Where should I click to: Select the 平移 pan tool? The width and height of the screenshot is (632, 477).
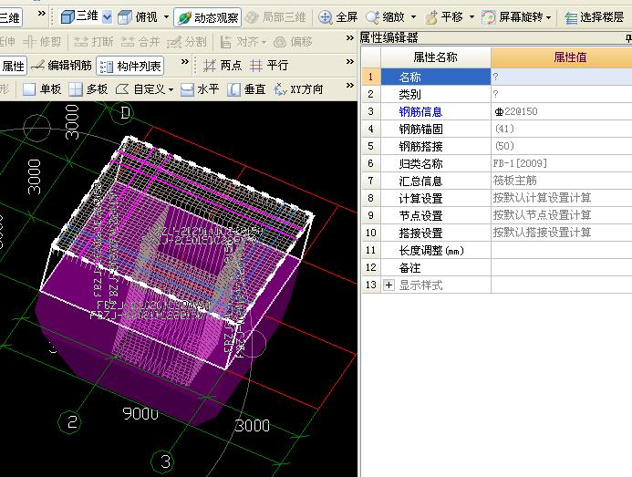click(444, 17)
